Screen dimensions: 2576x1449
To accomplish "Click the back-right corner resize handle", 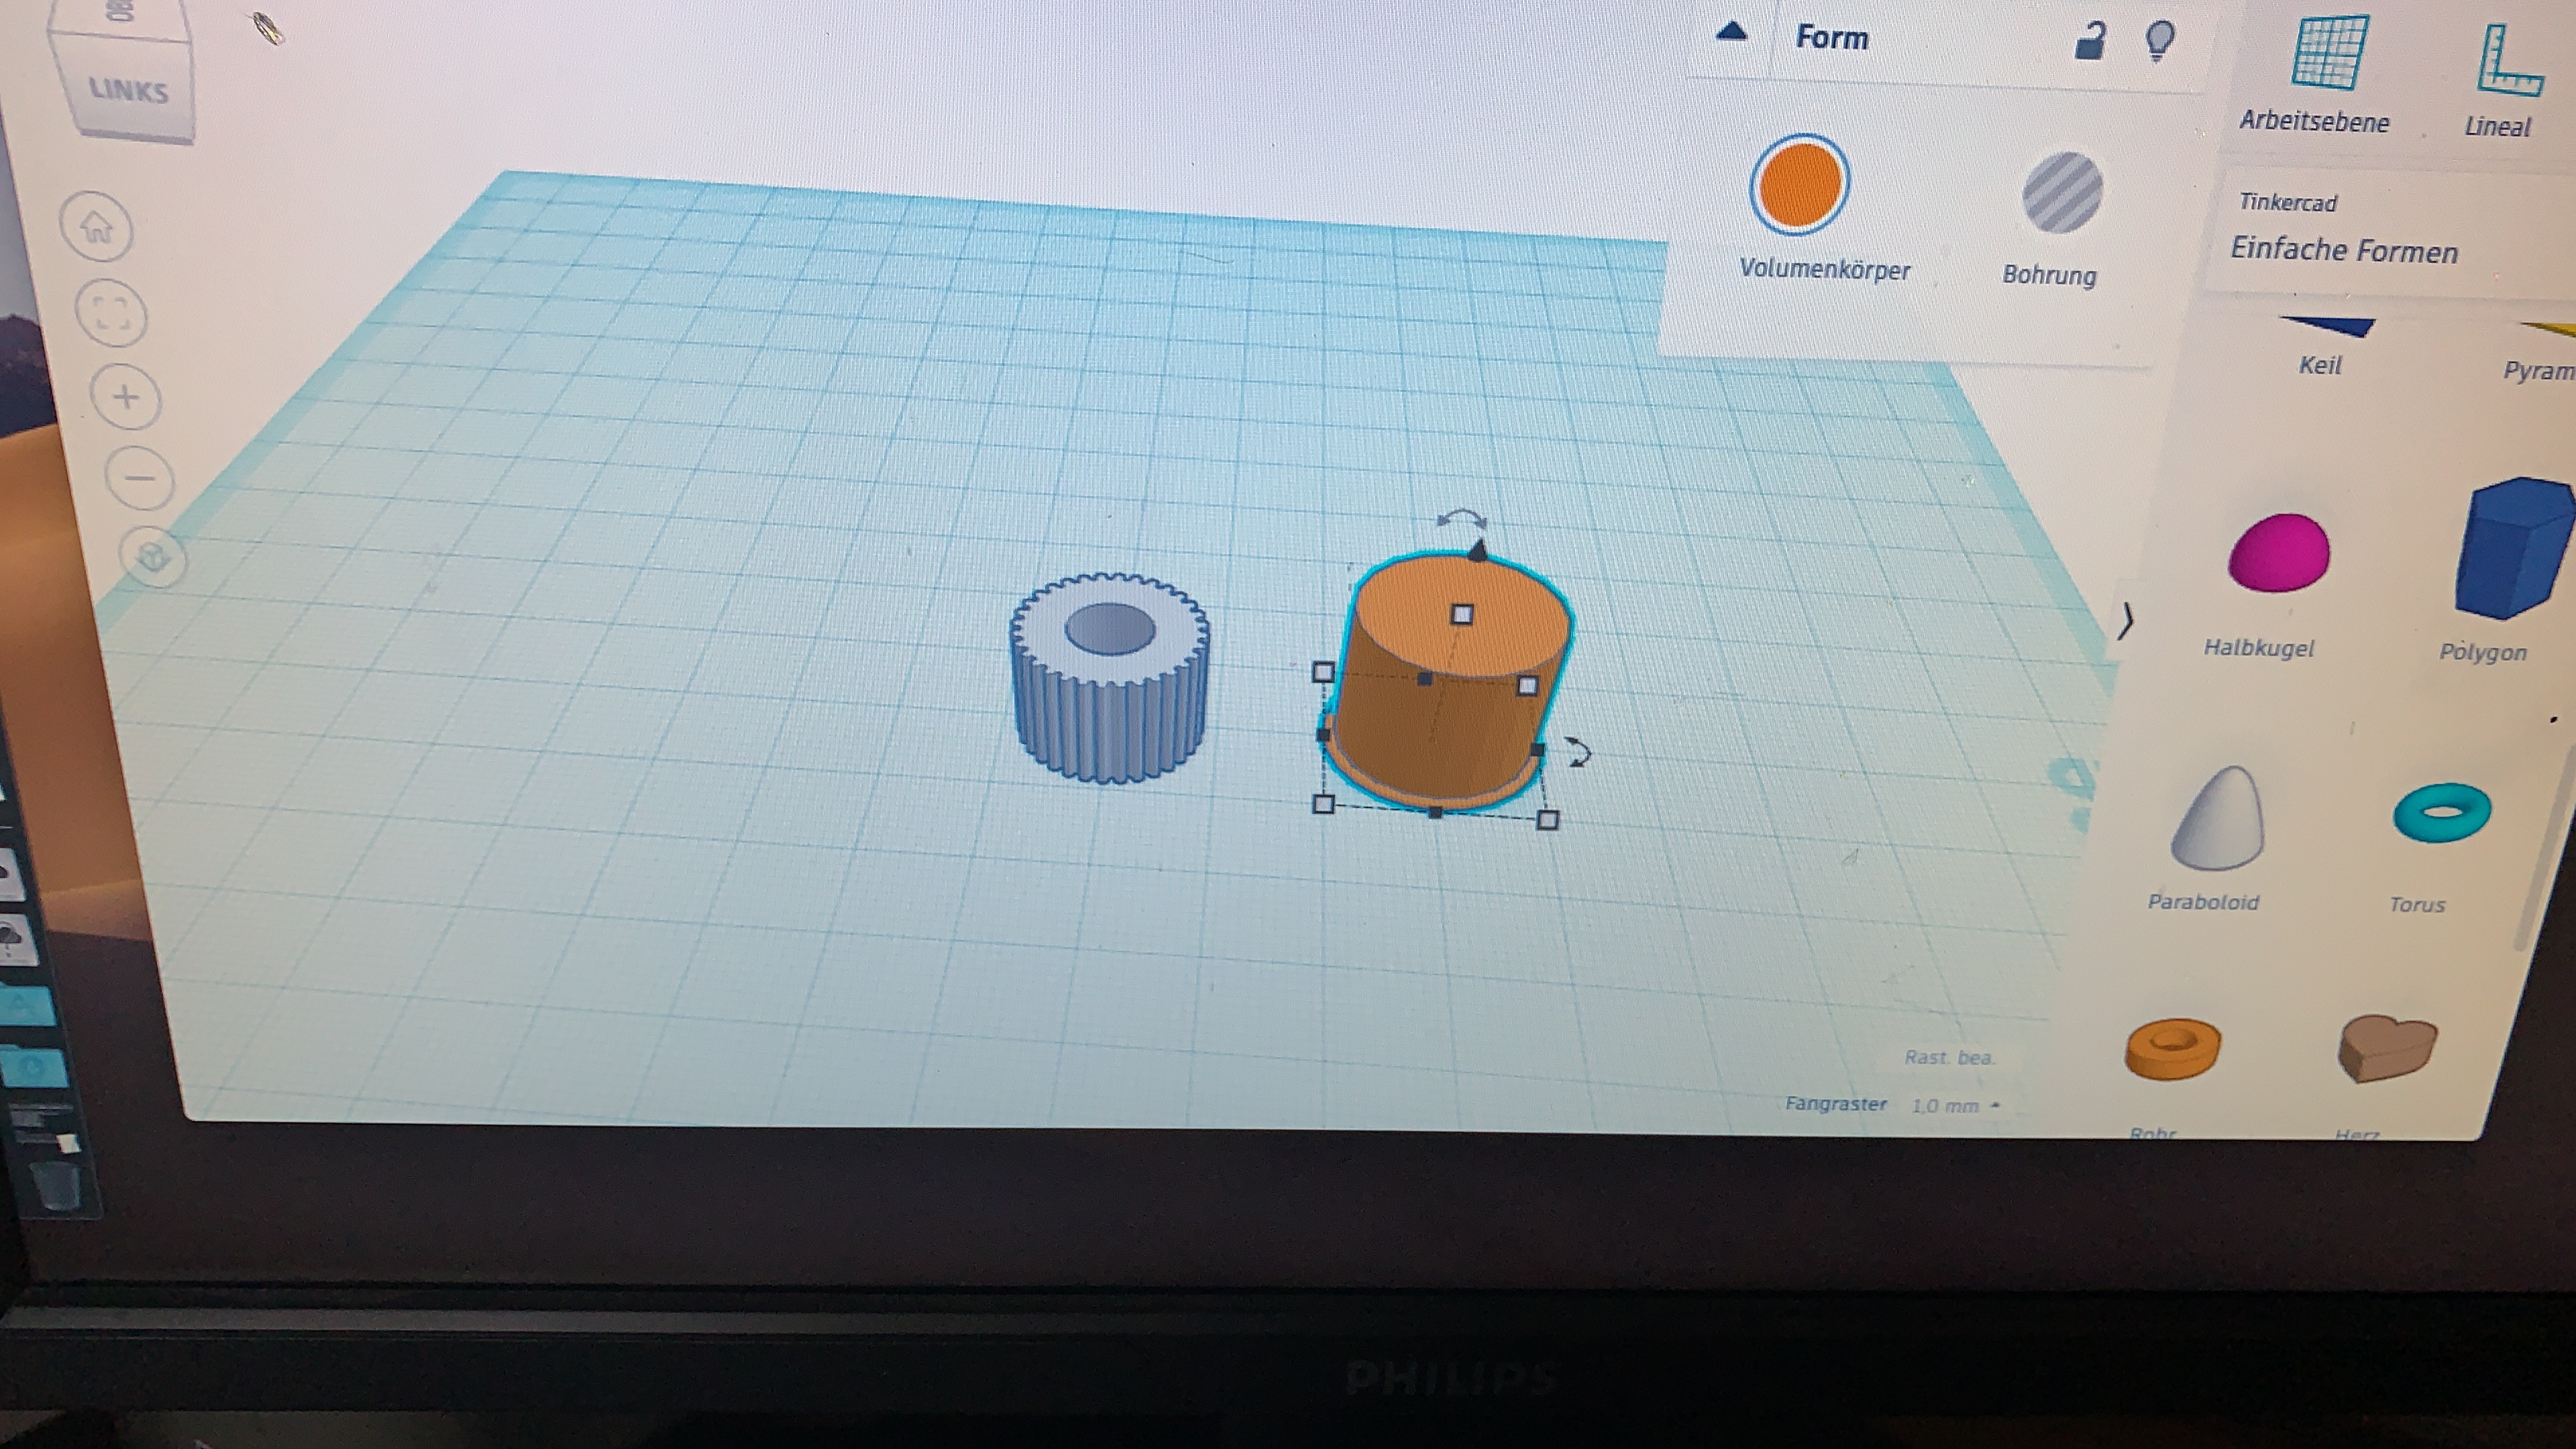I will (1527, 686).
